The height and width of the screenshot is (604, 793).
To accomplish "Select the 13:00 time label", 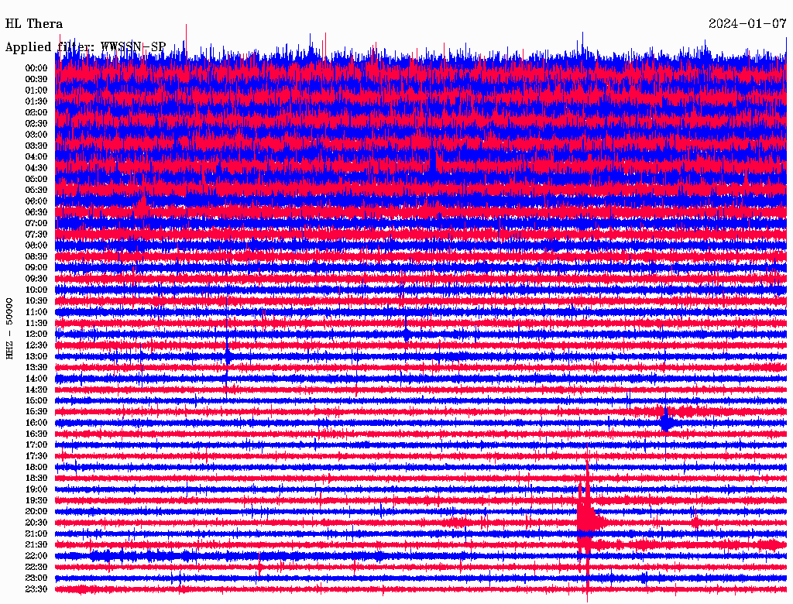I will pyautogui.click(x=36, y=357).
